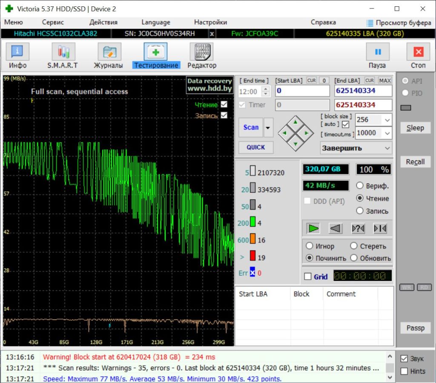
Task: Click the log scrollbar down arrow
Action: point(390,377)
